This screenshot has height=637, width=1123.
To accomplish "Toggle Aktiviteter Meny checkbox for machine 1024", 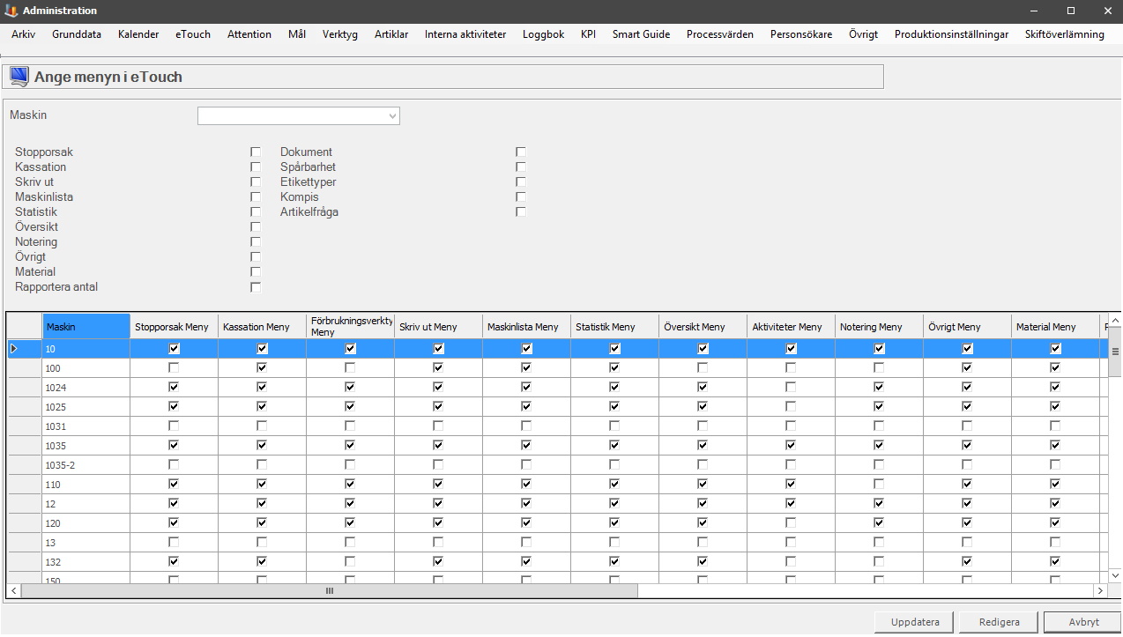I will coord(791,388).
